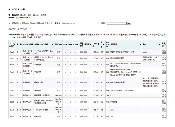This screenshot has width=175, height=127.
Task: Toggle the 登録日 Show/Hide checkbox
Action: coord(34,37)
